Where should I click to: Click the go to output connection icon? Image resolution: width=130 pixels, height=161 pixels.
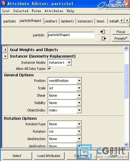coord(103,38)
